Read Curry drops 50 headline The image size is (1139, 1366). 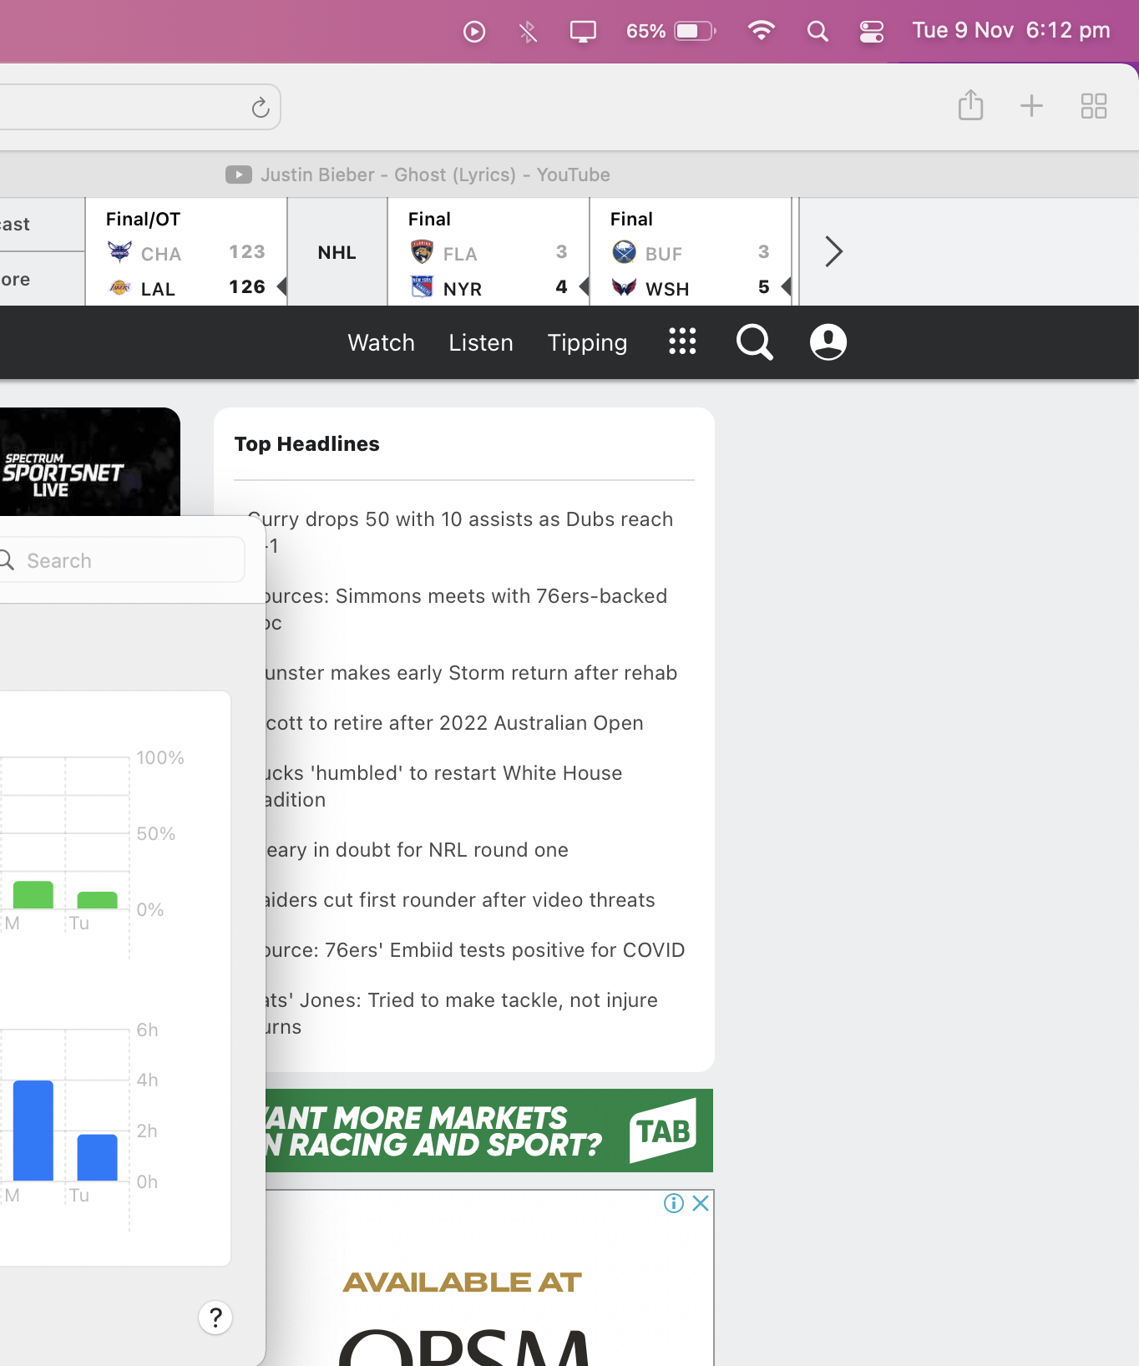pyautogui.click(x=461, y=532)
